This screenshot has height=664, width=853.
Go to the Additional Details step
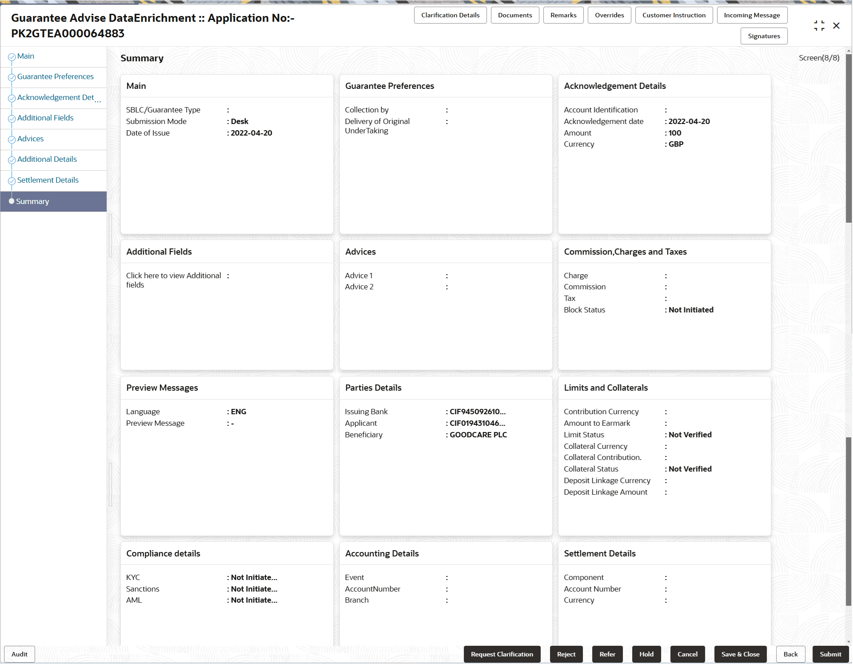[47, 159]
